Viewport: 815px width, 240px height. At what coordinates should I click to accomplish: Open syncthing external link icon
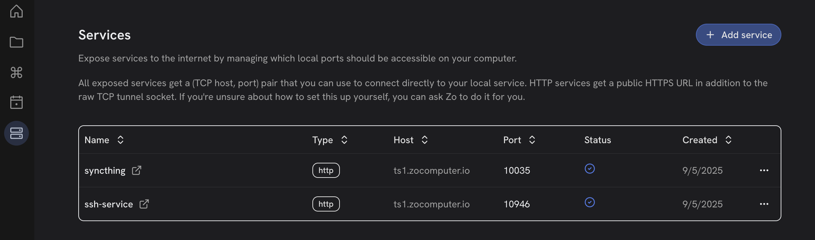(137, 170)
